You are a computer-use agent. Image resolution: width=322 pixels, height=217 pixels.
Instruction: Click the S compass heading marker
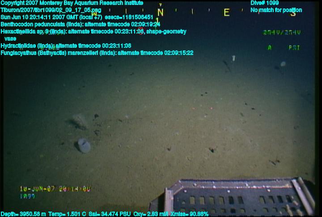pyautogui.click(x=293, y=13)
